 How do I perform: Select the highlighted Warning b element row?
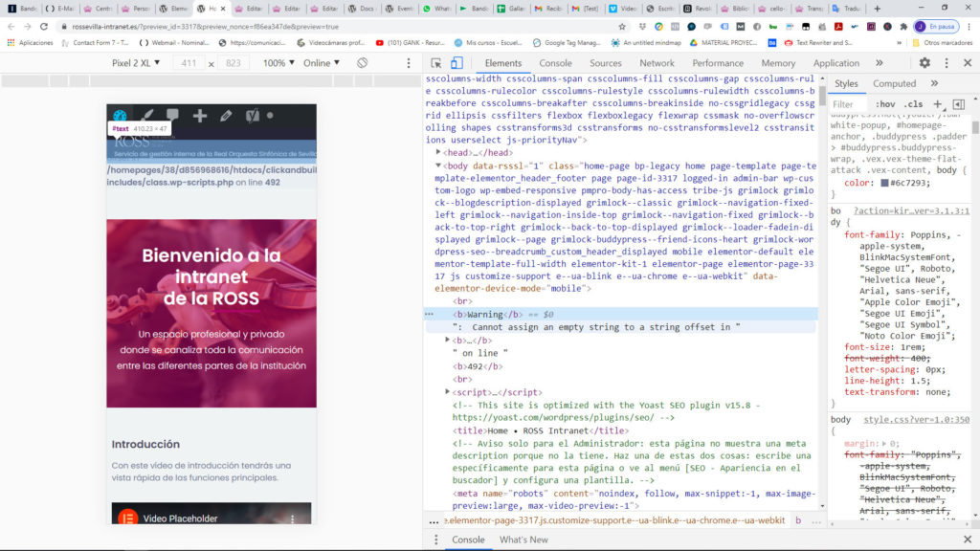click(x=622, y=314)
